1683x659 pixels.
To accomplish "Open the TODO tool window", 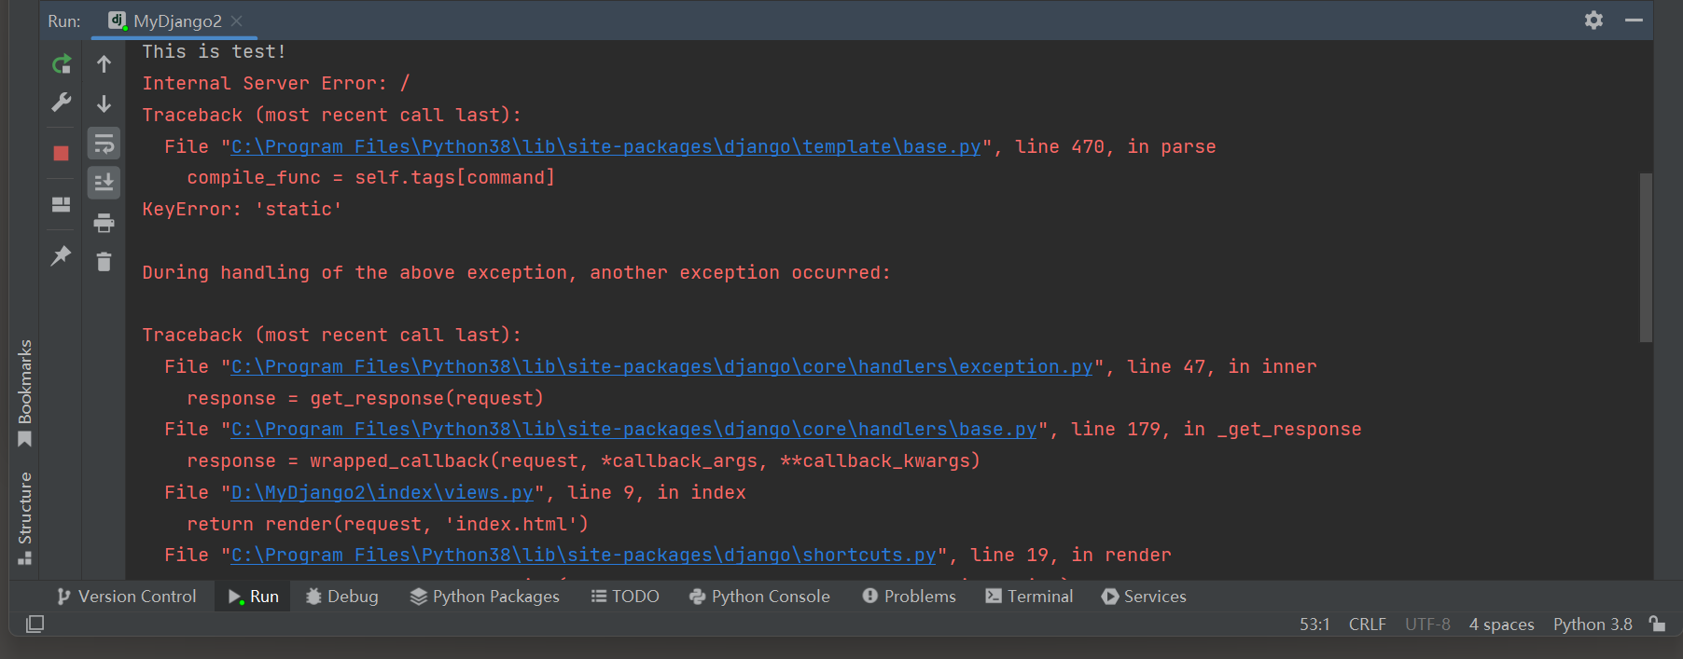I will (625, 597).
